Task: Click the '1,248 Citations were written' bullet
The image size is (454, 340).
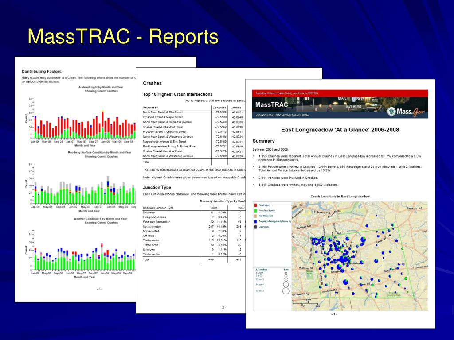Action: (x=298, y=185)
